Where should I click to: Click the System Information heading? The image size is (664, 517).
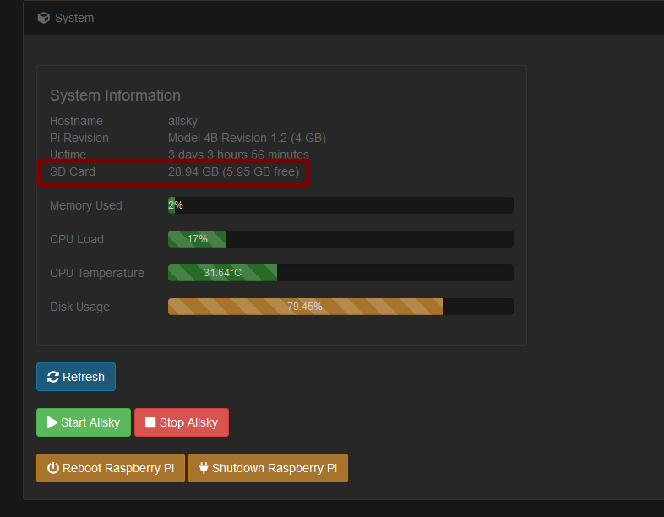click(x=115, y=95)
